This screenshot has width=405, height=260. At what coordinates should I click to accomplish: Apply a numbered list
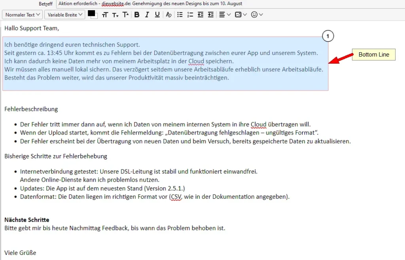coord(190,15)
